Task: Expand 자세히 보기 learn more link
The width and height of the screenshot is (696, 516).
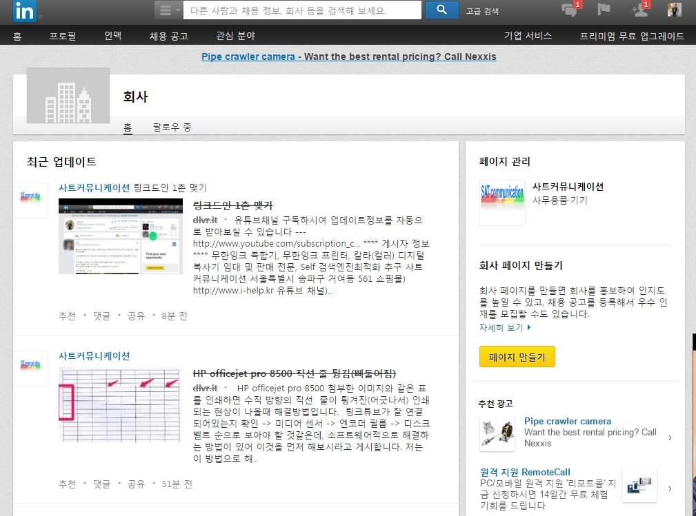Action: coord(505,328)
